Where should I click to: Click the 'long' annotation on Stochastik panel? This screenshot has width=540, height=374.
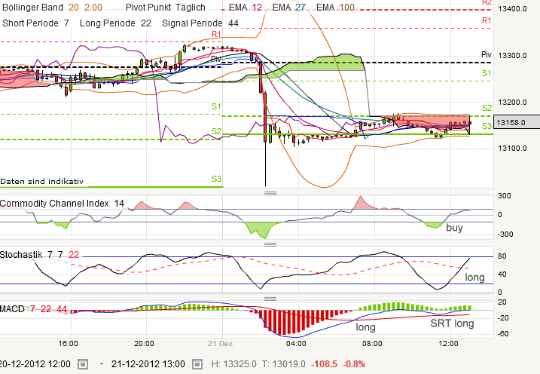pos(474,277)
